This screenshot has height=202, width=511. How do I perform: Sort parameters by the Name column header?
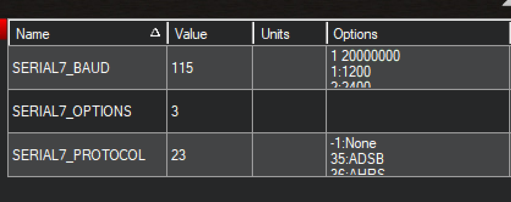(88, 34)
